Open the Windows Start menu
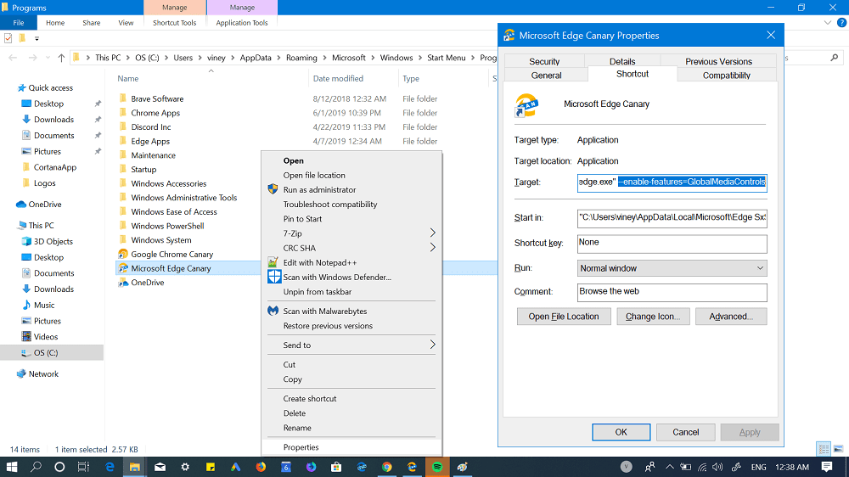Screen dimensions: 849x477 click(x=11, y=467)
